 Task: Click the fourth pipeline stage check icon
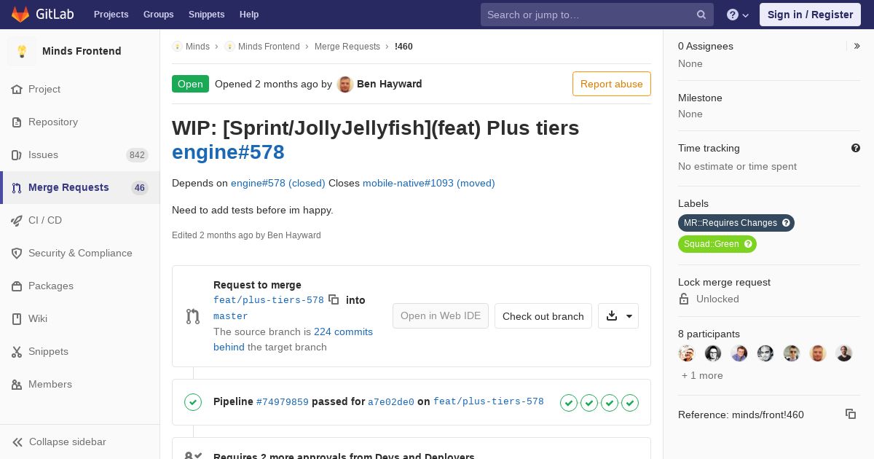[x=630, y=402]
